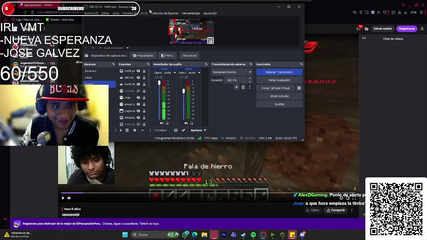Adjust second audio channel volume fader

point(183,91)
